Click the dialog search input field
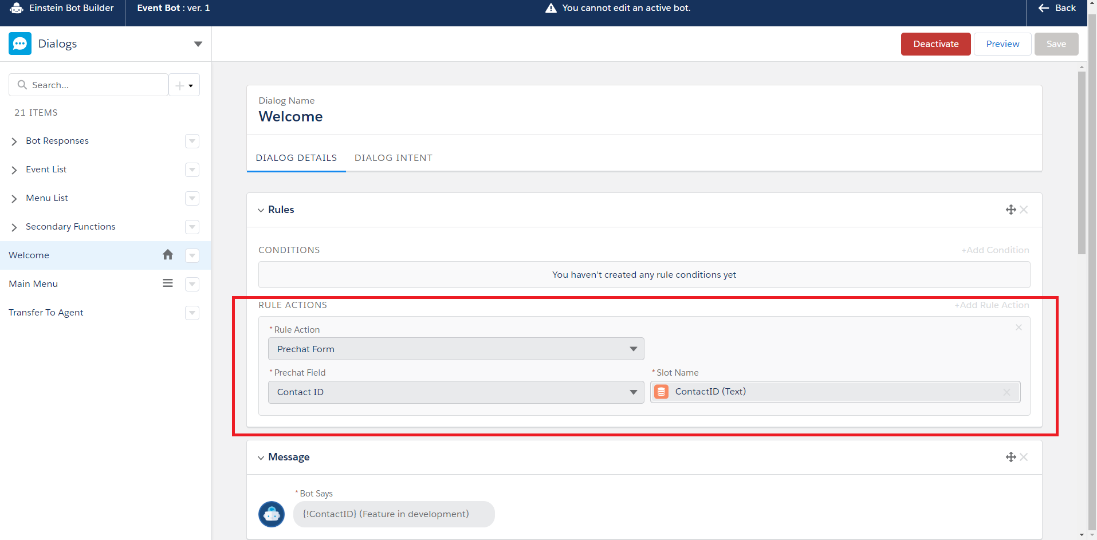 tap(88, 85)
